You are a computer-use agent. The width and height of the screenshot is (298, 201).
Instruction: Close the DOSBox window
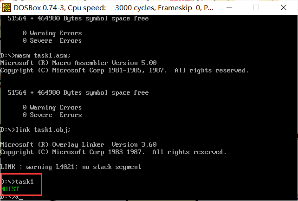coord(284,7)
